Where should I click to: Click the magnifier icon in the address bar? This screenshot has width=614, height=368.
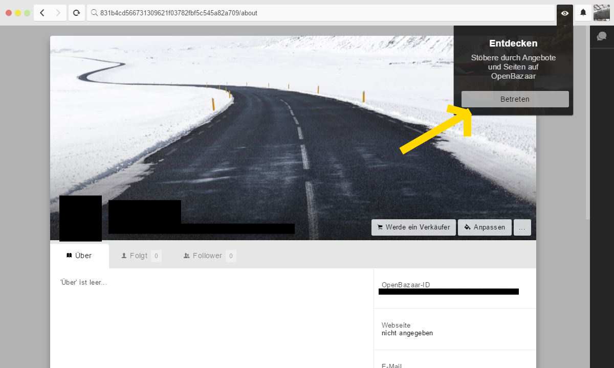click(94, 13)
